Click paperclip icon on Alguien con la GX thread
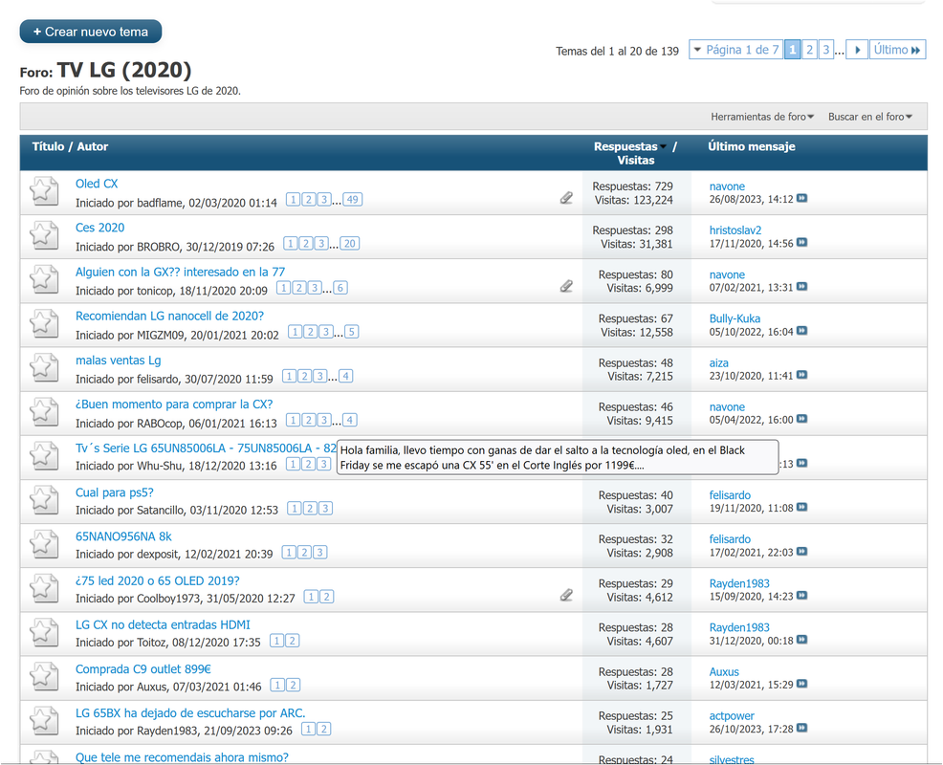Screen dimensions: 943x765 pyautogui.click(x=566, y=286)
